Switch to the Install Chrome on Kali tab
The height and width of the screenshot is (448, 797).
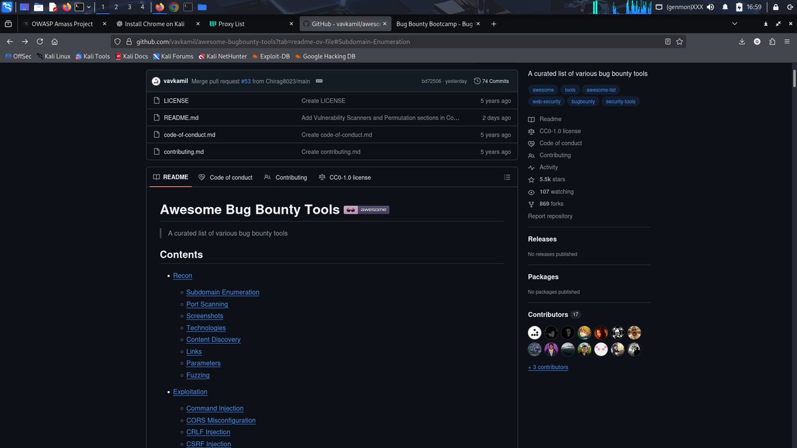pyautogui.click(x=157, y=24)
